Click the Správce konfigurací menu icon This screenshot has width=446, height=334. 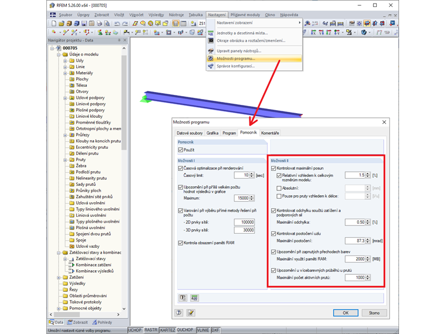(211, 66)
